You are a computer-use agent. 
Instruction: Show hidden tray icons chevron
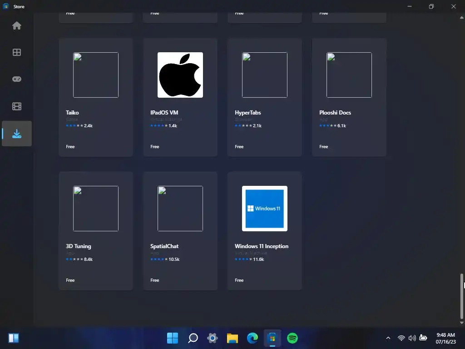(x=388, y=338)
